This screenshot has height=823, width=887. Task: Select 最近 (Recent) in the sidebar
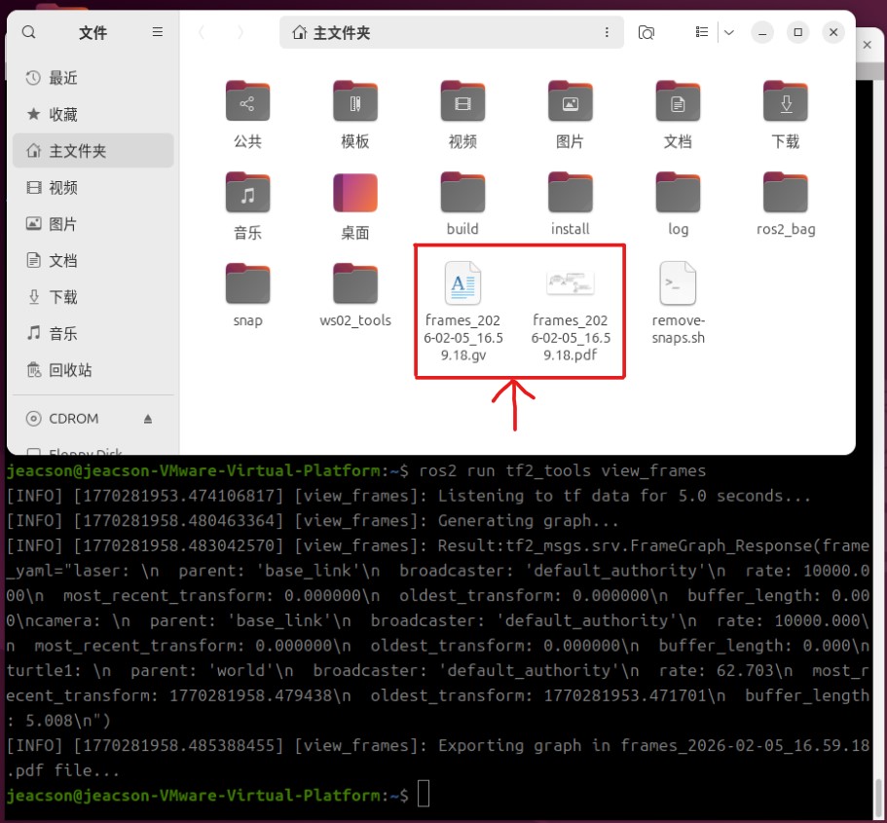tap(63, 78)
